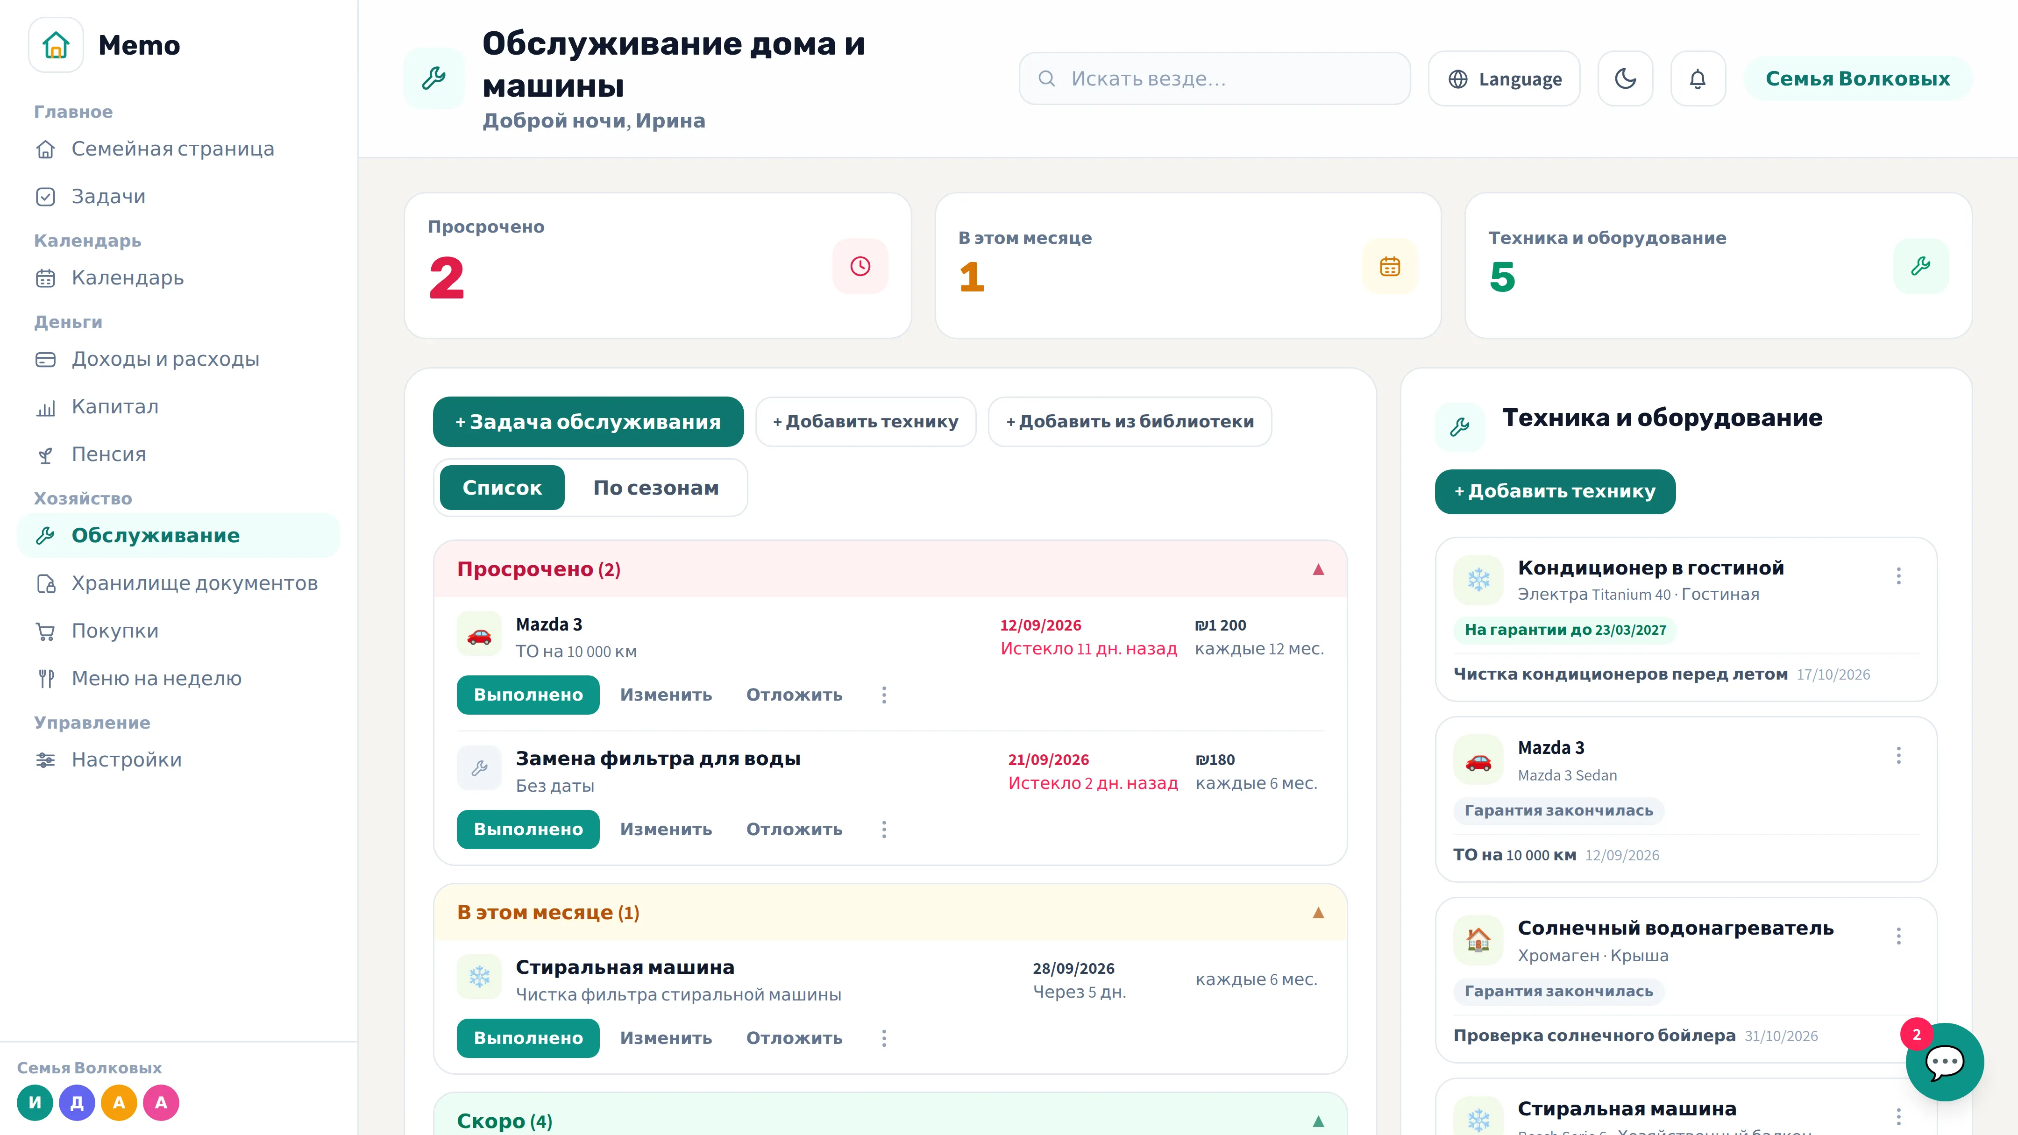
Task: Open menu for Кондиционер в гостиной card
Action: click(1899, 576)
